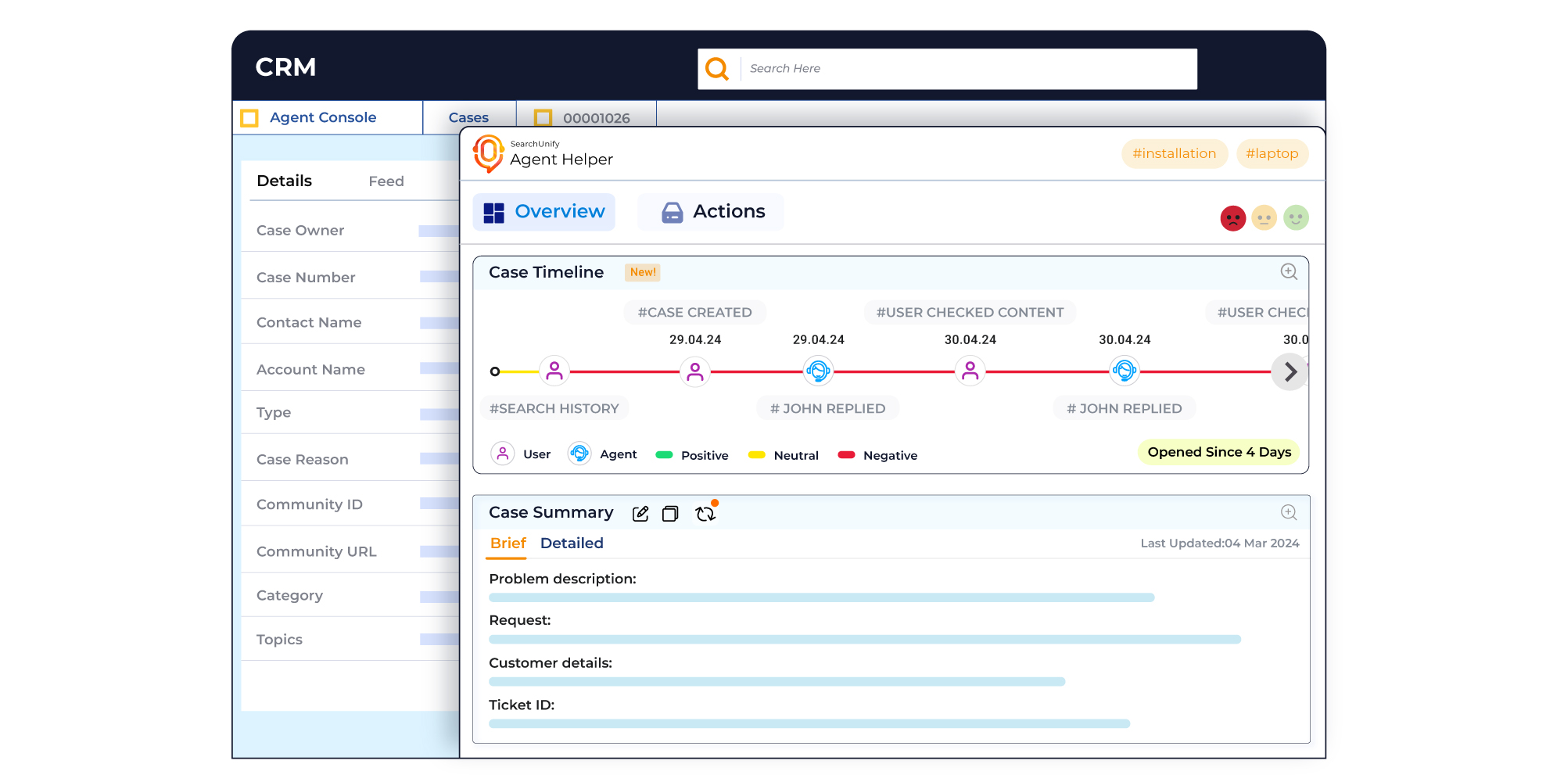The height and width of the screenshot is (782, 1564).
Task: Click the Category field row
Action: (350, 596)
